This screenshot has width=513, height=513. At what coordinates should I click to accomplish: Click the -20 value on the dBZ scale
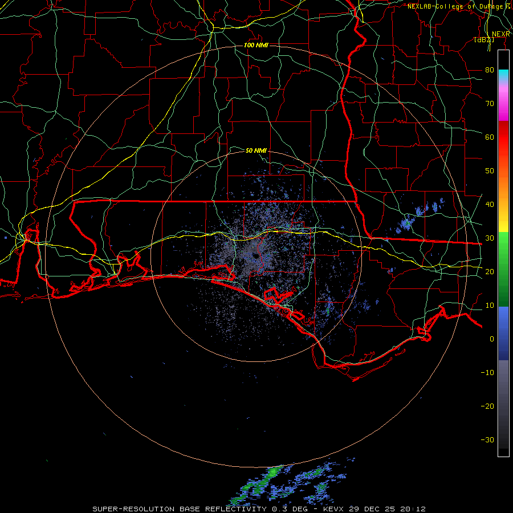(487, 406)
